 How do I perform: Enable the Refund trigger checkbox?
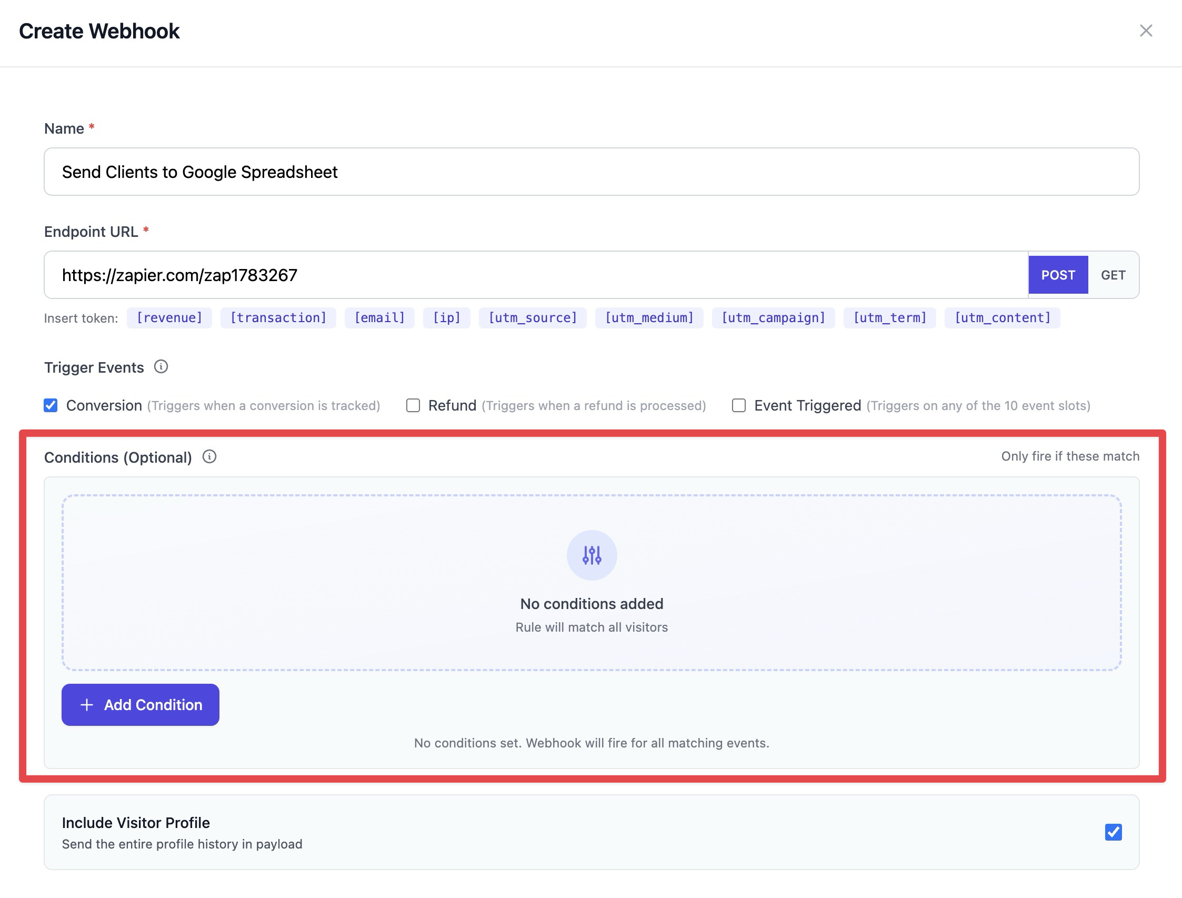click(x=413, y=405)
